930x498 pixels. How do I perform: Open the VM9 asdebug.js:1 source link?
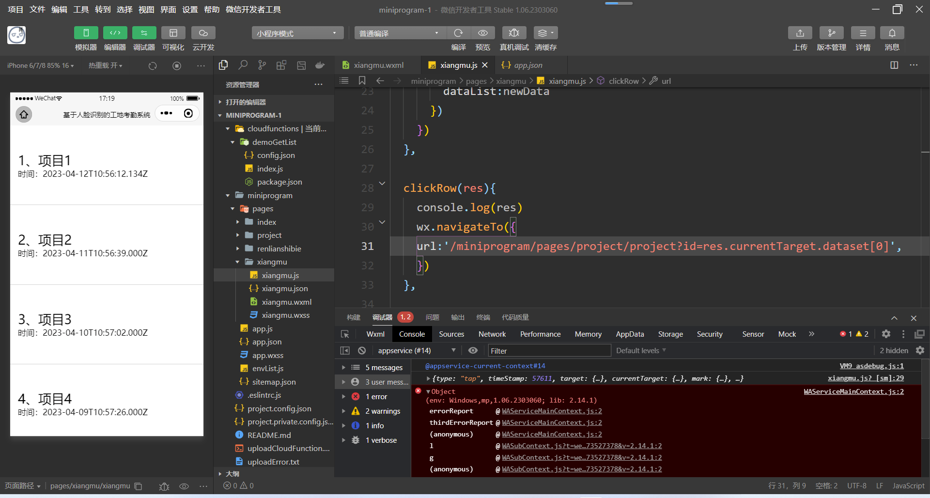[x=871, y=366]
